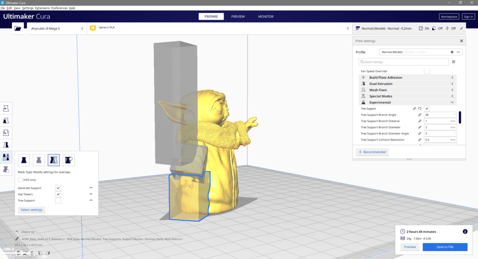478x259 pixels.
Task: Toggle Fan Speed Override checkbox
Action: pos(427,71)
